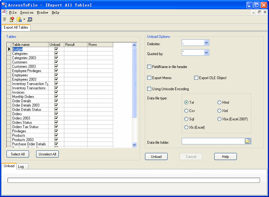Image resolution: width=269 pixels, height=197 pixels.
Task: Click the tables list scrollbar thumb
Action: coord(134,83)
